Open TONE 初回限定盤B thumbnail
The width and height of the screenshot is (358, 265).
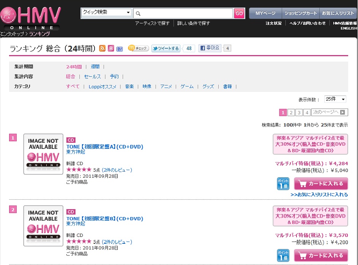click(x=43, y=226)
